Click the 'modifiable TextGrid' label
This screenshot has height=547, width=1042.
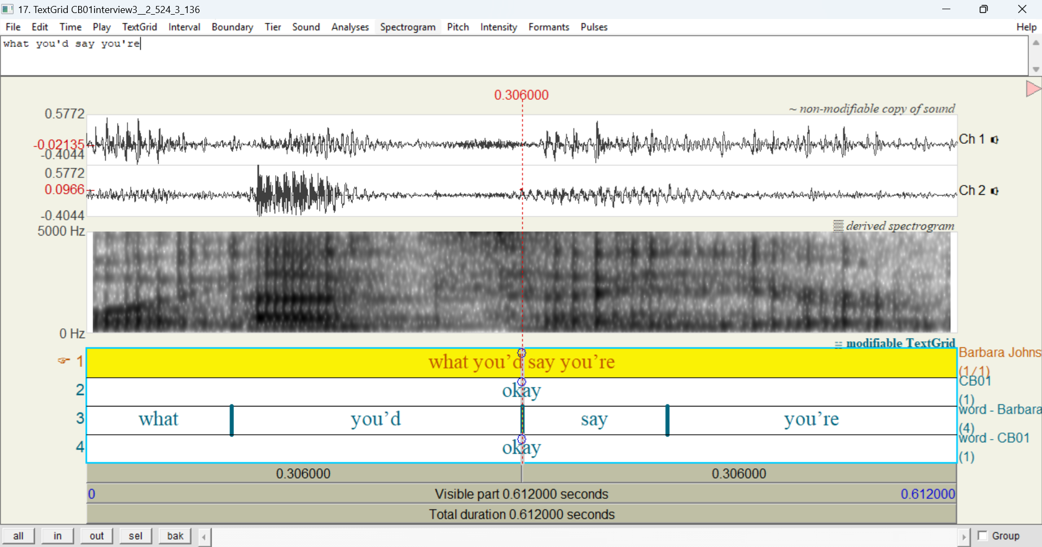[x=900, y=343]
